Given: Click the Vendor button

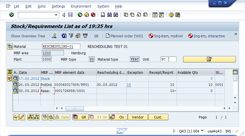Looking at the screenshot, I should click(x=138, y=117).
